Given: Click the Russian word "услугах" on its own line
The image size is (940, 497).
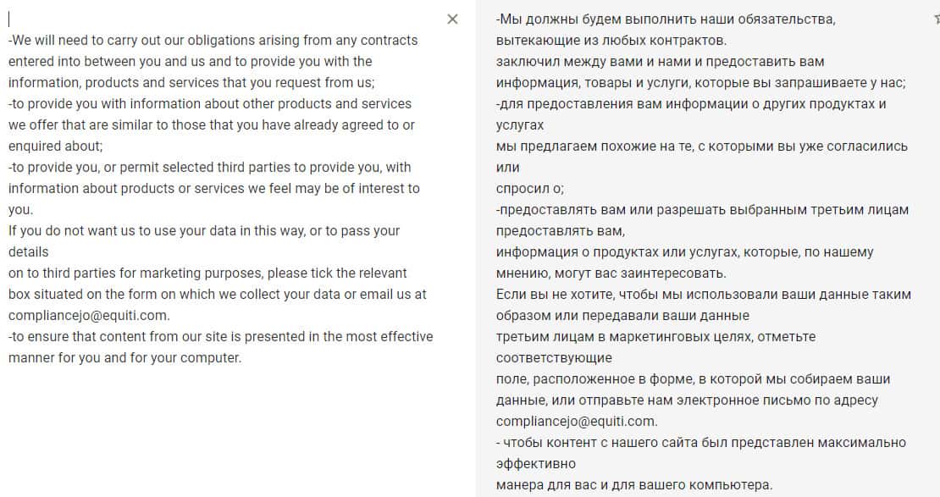Looking at the screenshot, I should [x=520, y=124].
